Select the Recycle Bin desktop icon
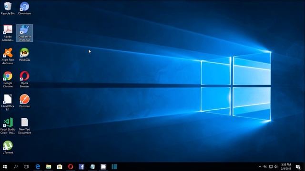 [x=8, y=9]
